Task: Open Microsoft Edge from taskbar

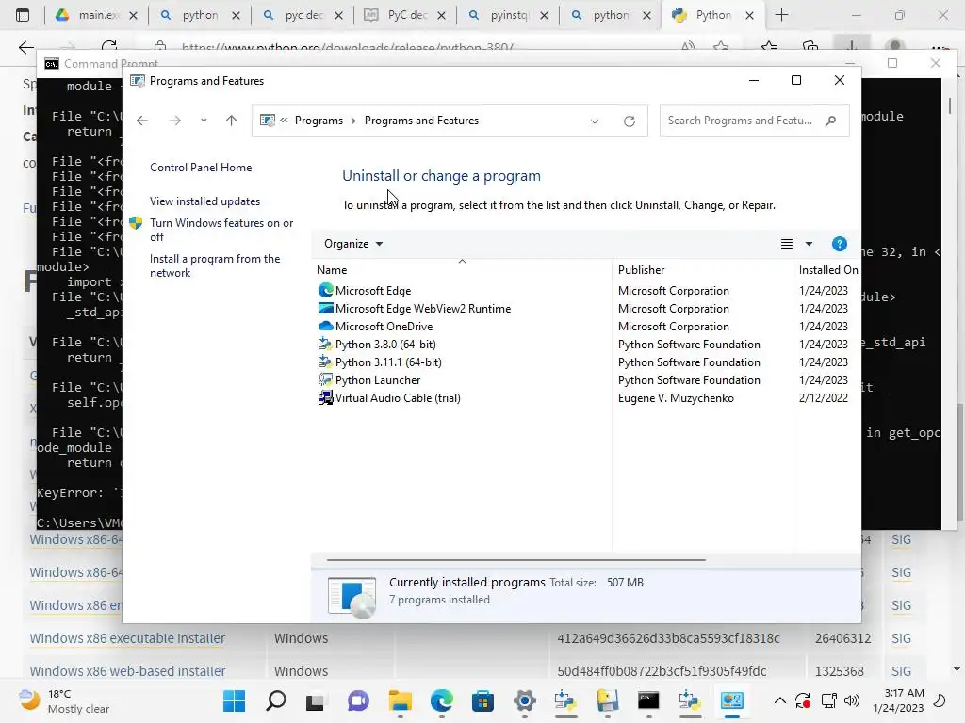Action: [441, 700]
